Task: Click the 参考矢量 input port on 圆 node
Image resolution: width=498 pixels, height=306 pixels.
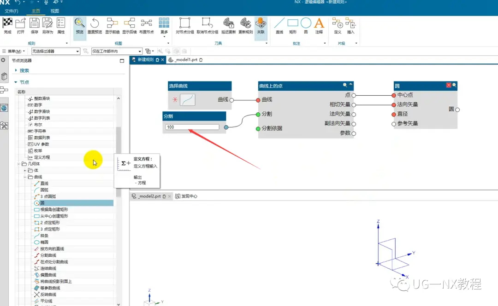Action: 393,124
